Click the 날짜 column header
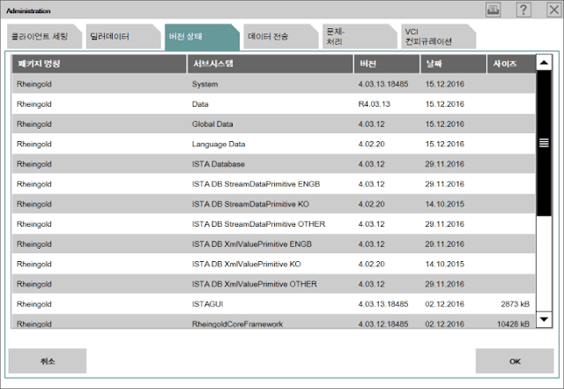 tap(454, 64)
